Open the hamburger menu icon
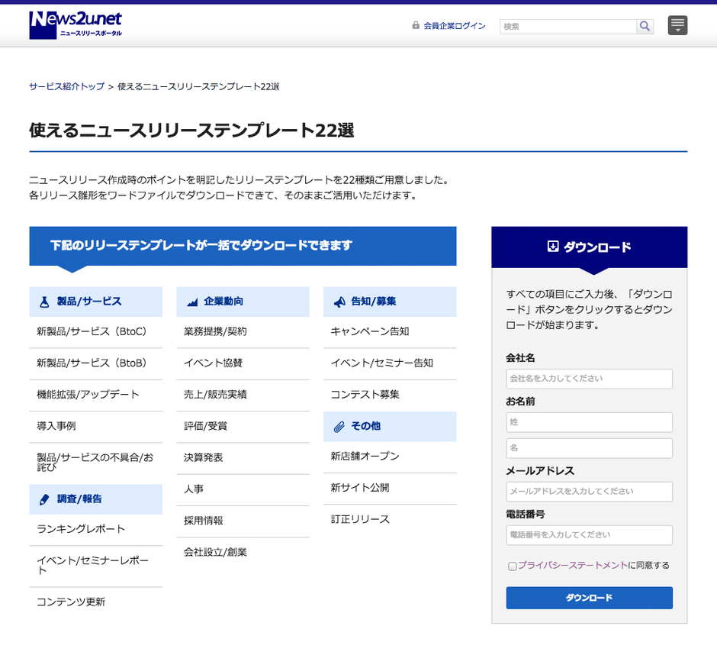The height and width of the screenshot is (652, 717). click(x=677, y=25)
